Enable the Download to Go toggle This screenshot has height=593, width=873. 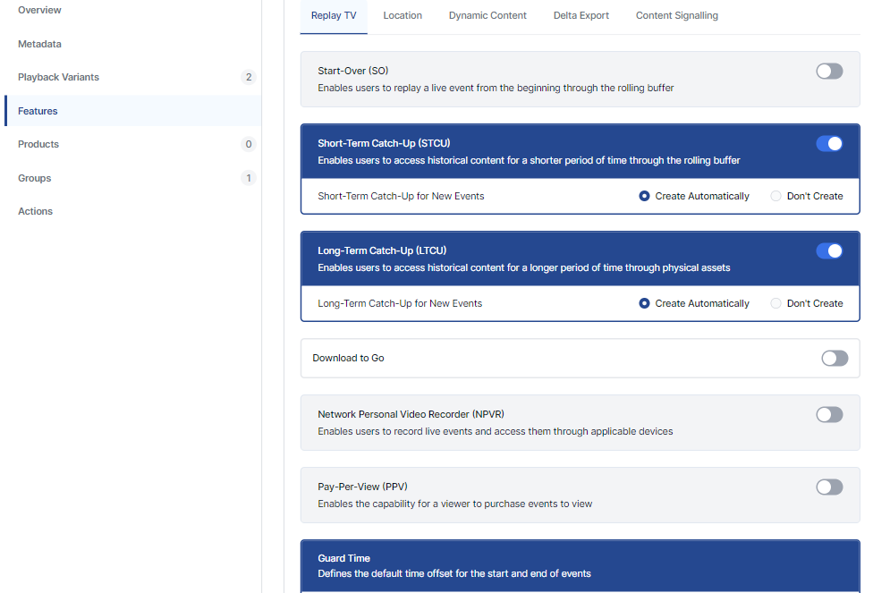point(835,358)
